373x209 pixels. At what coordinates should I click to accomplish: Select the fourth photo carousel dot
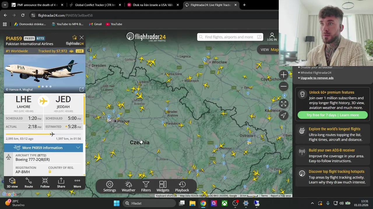click(x=50, y=87)
